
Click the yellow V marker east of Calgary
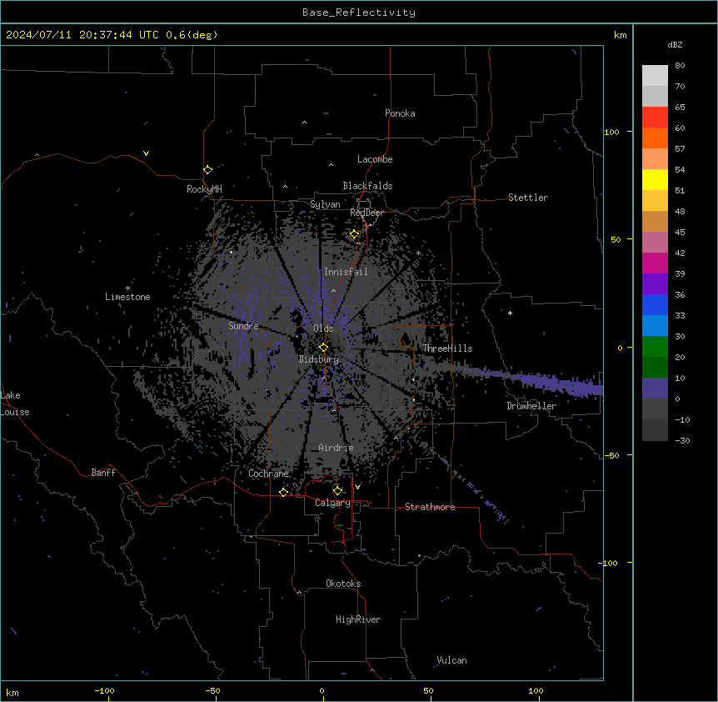click(357, 487)
